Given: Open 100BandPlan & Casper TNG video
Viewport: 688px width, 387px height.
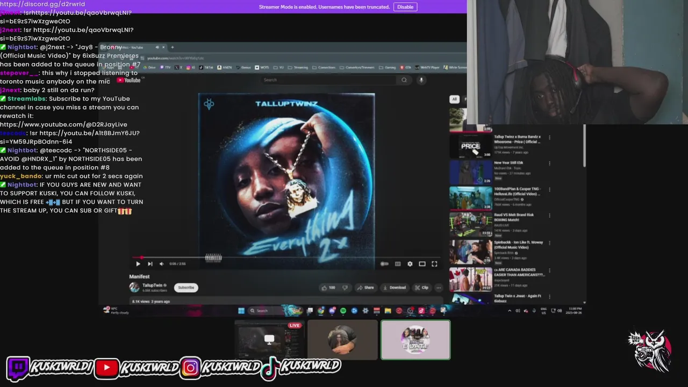Looking at the screenshot, I should click(517, 191).
